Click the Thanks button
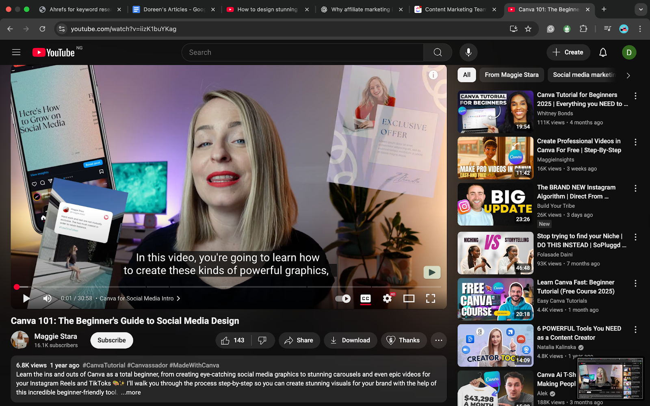Viewport: 650px width, 406px height. [x=403, y=340]
